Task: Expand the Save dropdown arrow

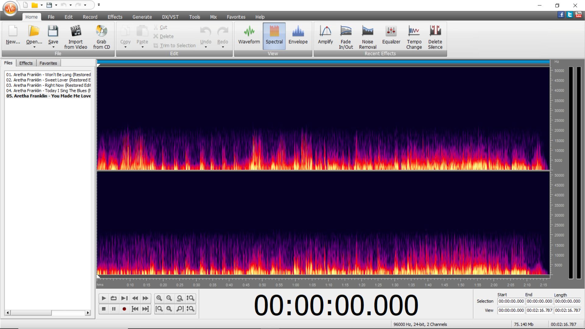Action: pyautogui.click(x=53, y=47)
